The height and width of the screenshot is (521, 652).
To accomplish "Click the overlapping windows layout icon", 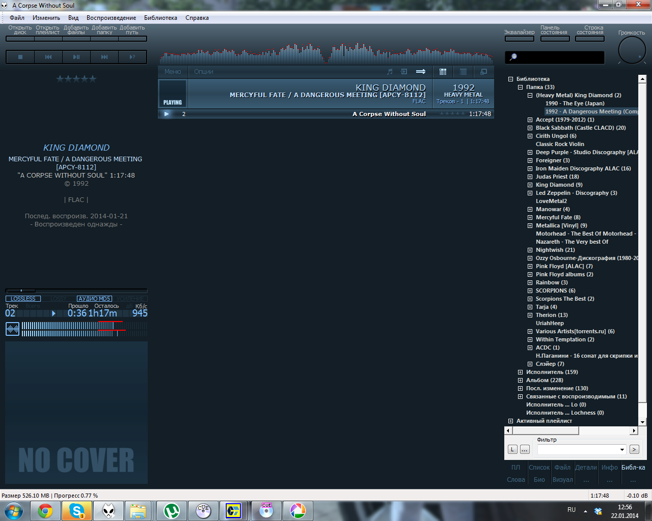I will [483, 72].
